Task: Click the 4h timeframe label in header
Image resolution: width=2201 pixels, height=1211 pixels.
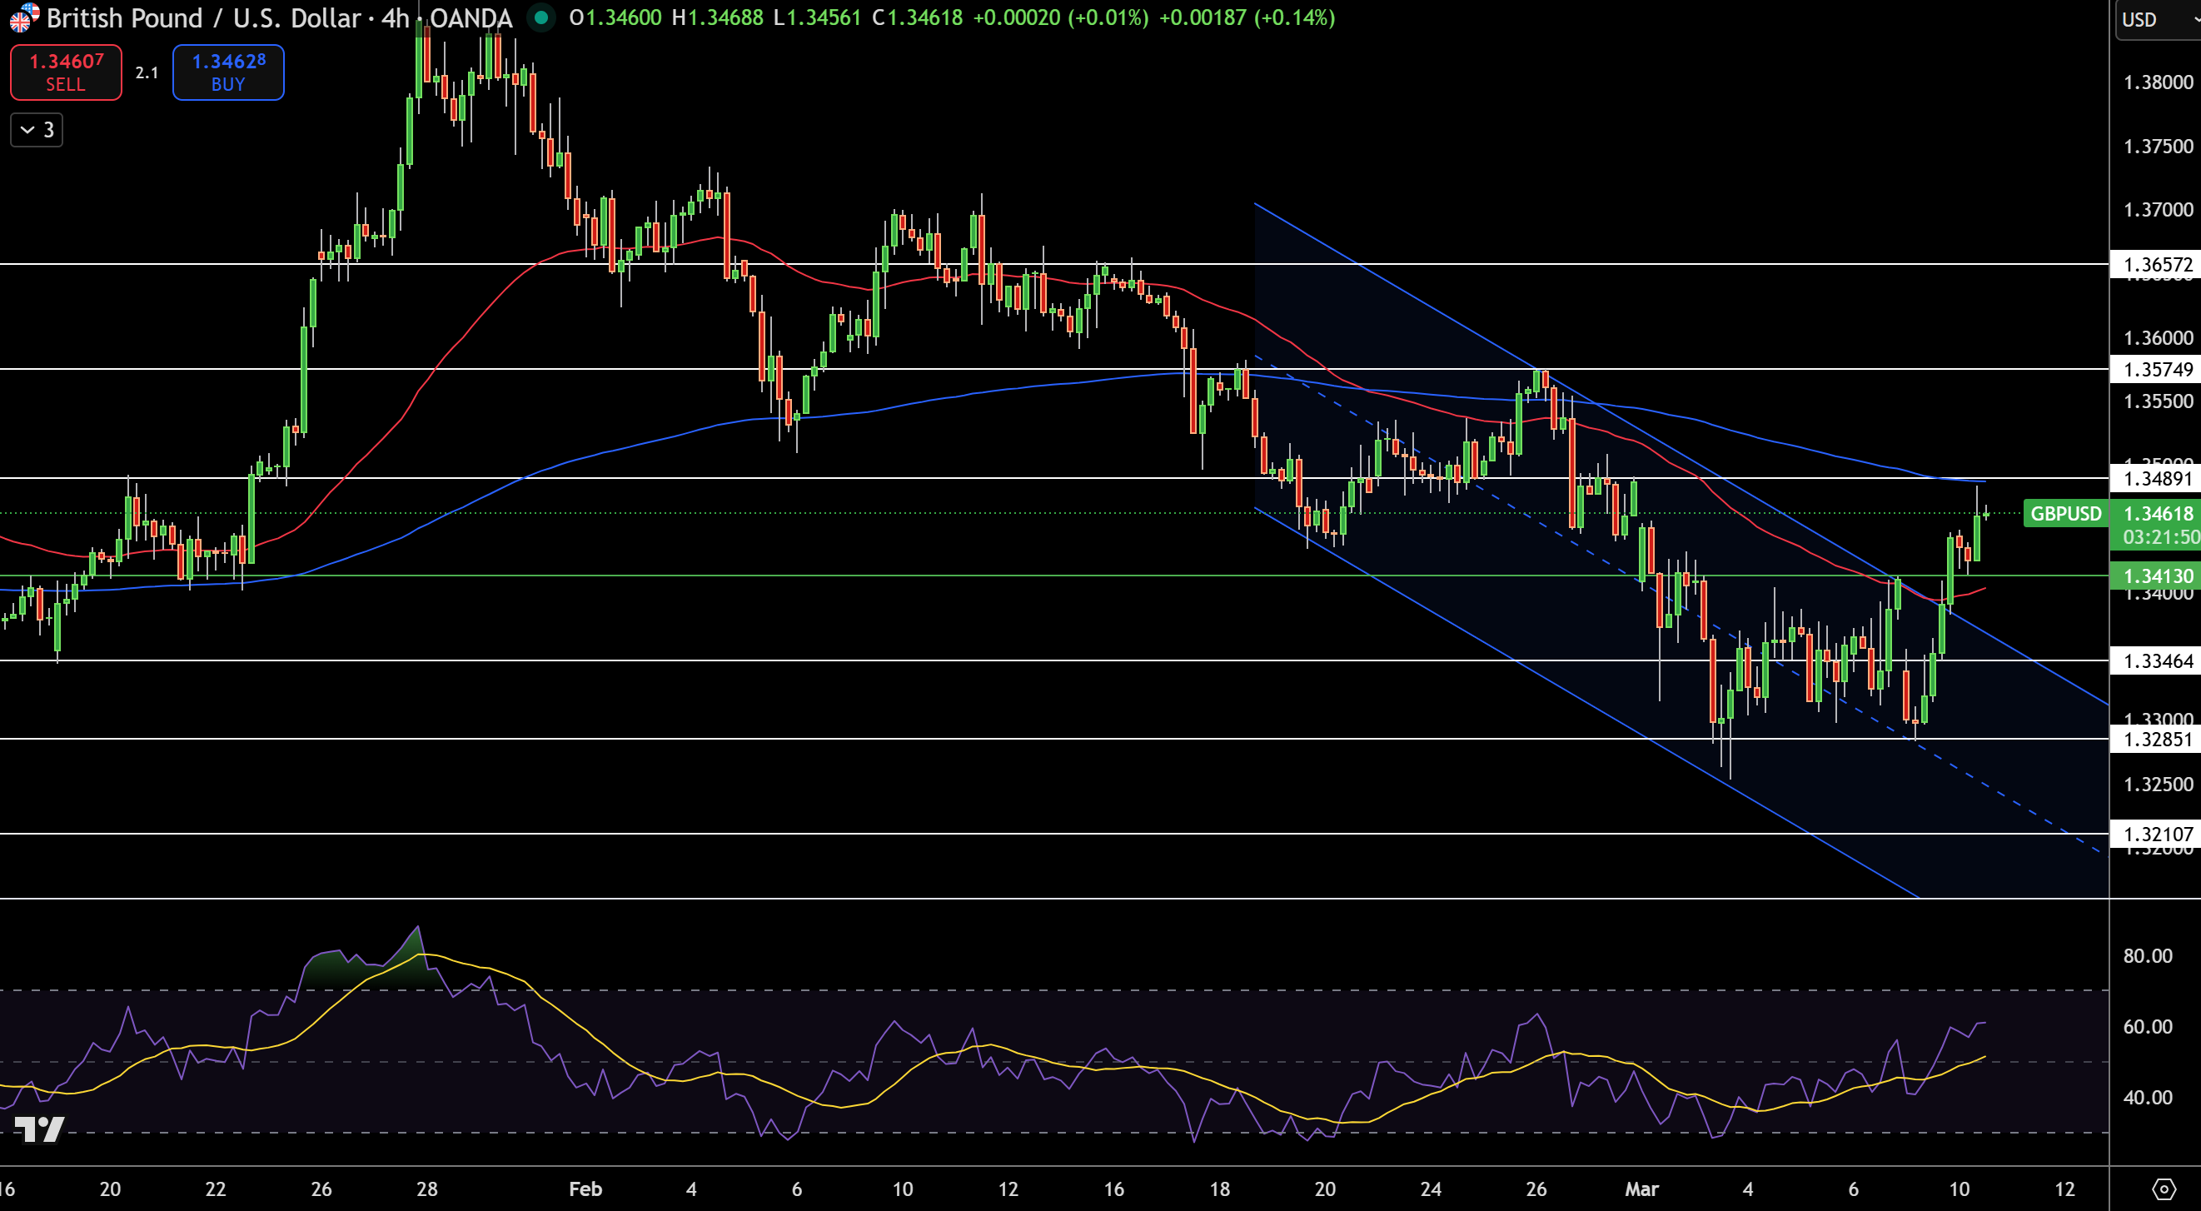Action: [395, 18]
